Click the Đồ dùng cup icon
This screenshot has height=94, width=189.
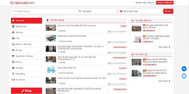pyautogui.click(x=13, y=68)
